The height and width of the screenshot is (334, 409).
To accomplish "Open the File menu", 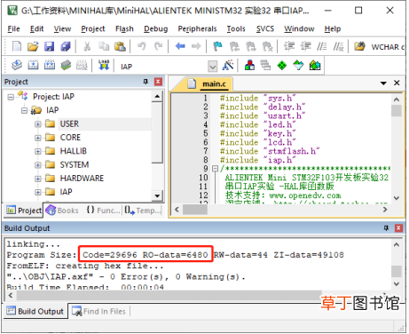I will [13, 28].
